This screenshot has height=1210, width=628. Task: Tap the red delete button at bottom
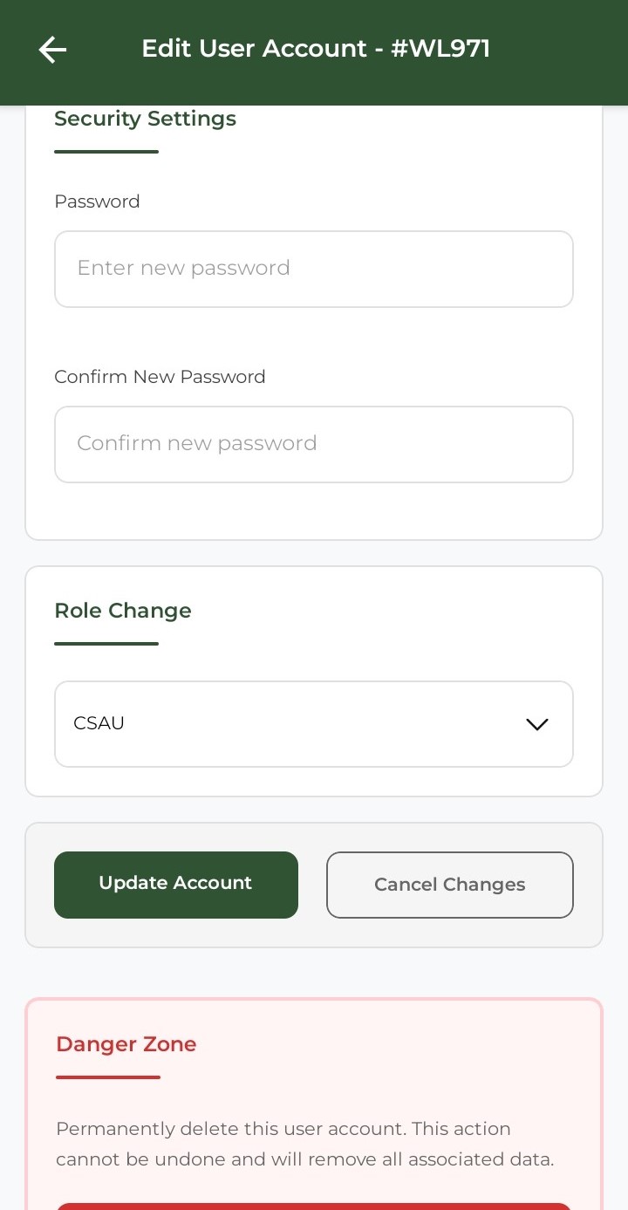tap(313, 1206)
